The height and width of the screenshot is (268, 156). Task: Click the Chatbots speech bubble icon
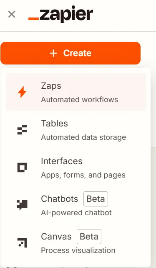point(22,205)
